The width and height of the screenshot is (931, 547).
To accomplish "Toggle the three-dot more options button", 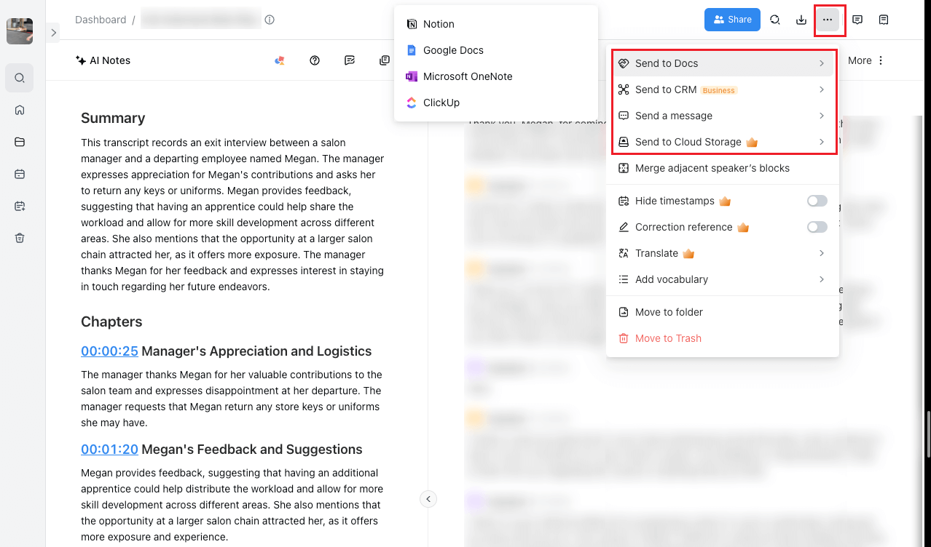I will 828,20.
